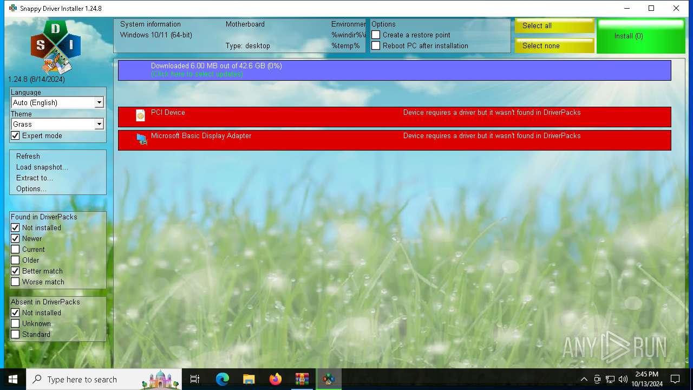
Task: Launch Firefox from the taskbar
Action: pos(275,379)
